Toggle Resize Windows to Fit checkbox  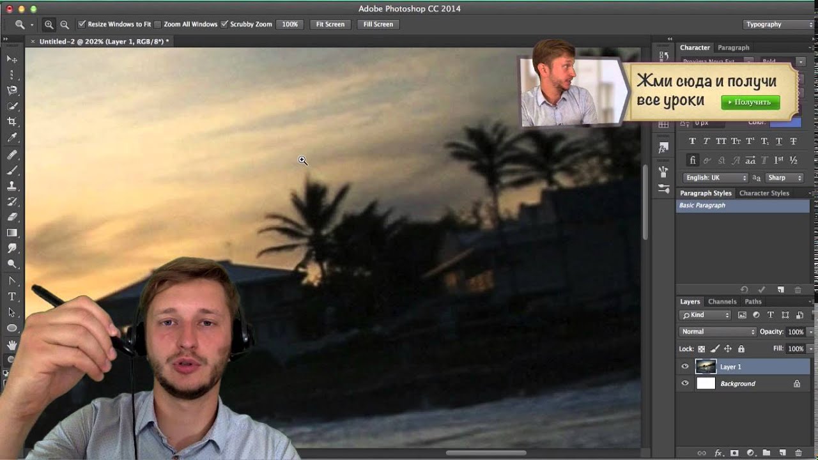point(82,24)
